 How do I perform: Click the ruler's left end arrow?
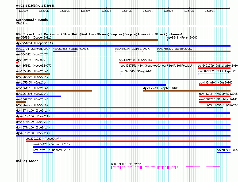(x=17, y=9)
